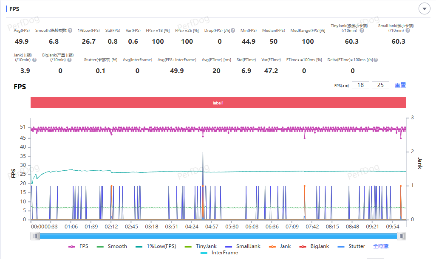Viewport: 436px width, 259px height.
Task: Toggle TinyJank legend entry
Action: click(x=201, y=246)
